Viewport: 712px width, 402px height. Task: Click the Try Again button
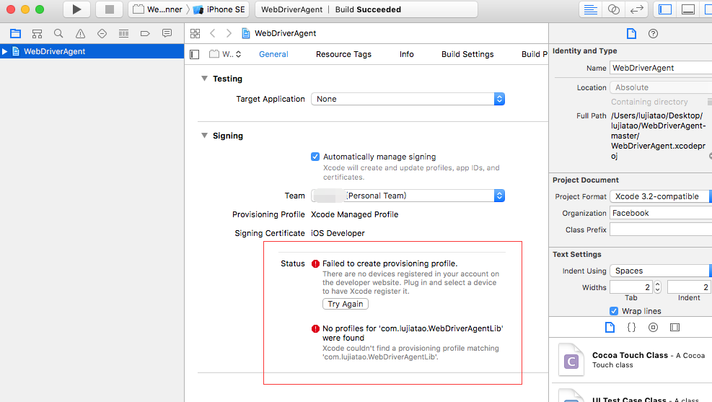pyautogui.click(x=346, y=304)
